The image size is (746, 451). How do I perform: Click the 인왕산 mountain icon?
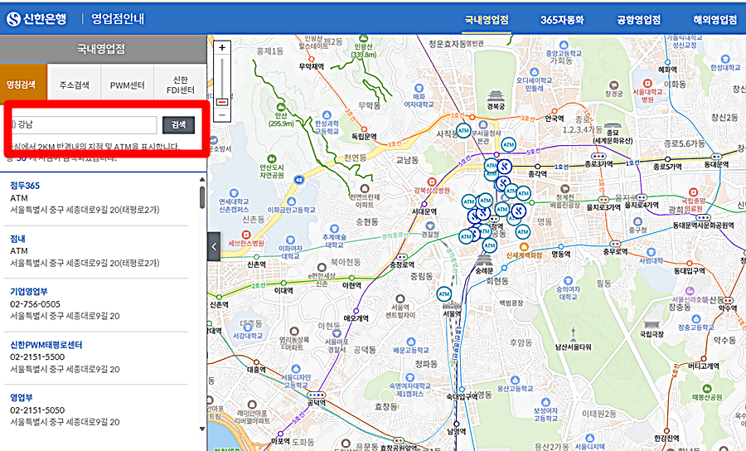tap(364, 37)
